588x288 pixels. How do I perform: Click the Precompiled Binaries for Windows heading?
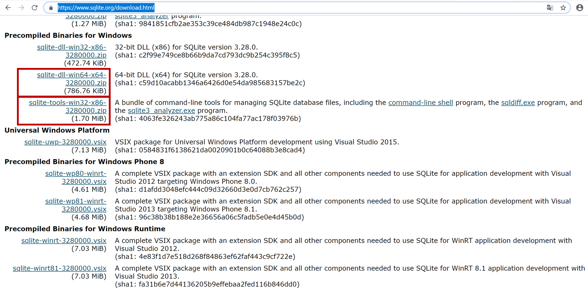pyautogui.click(x=68, y=35)
